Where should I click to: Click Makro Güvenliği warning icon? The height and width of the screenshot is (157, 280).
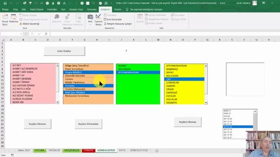click(21, 24)
